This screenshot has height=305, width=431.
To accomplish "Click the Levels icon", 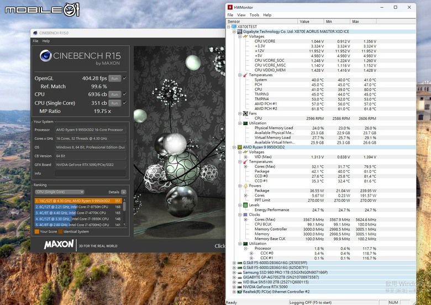I will [x=245, y=205].
